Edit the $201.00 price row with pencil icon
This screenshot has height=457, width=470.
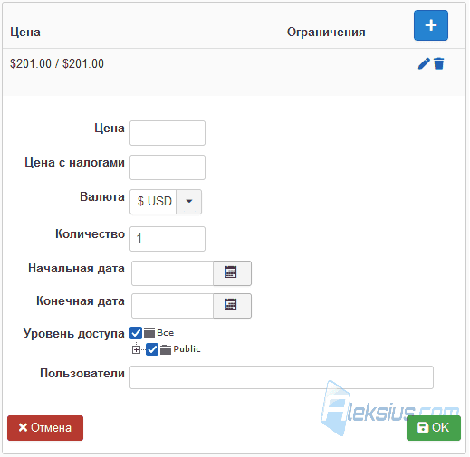pyautogui.click(x=424, y=63)
